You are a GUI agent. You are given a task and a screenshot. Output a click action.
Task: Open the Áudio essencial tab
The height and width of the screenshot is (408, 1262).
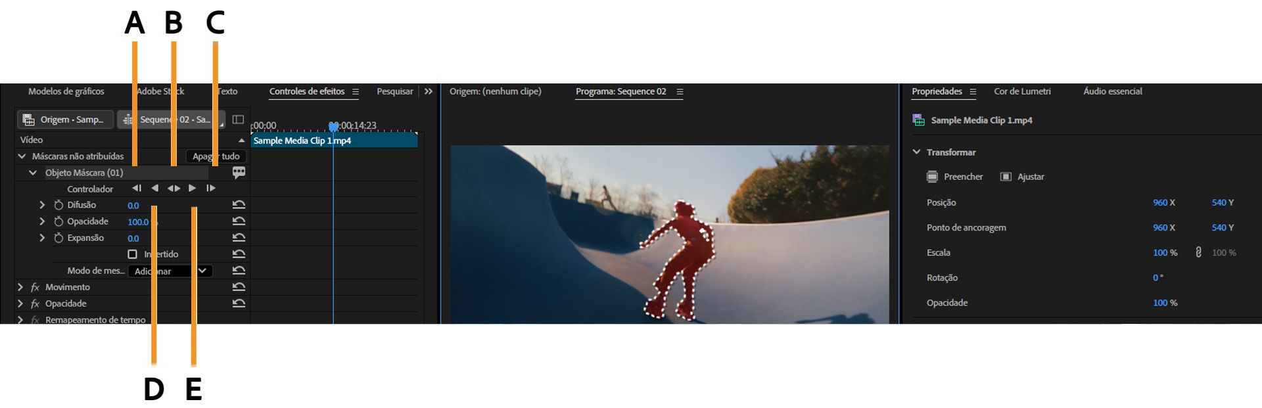1113,91
